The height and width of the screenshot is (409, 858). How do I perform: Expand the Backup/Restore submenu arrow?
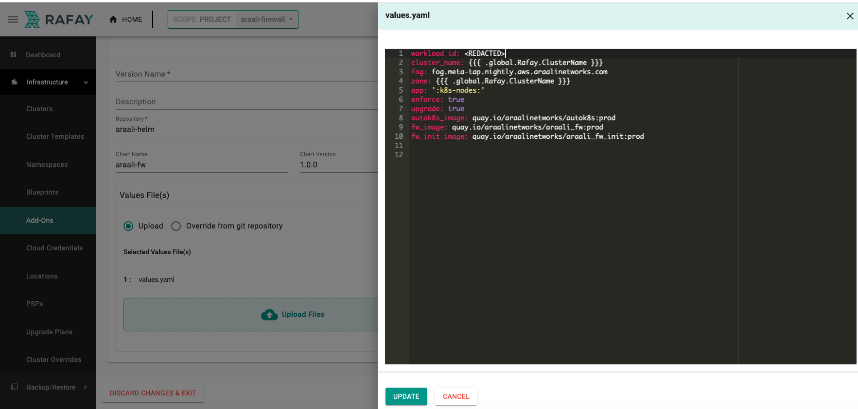[86, 387]
